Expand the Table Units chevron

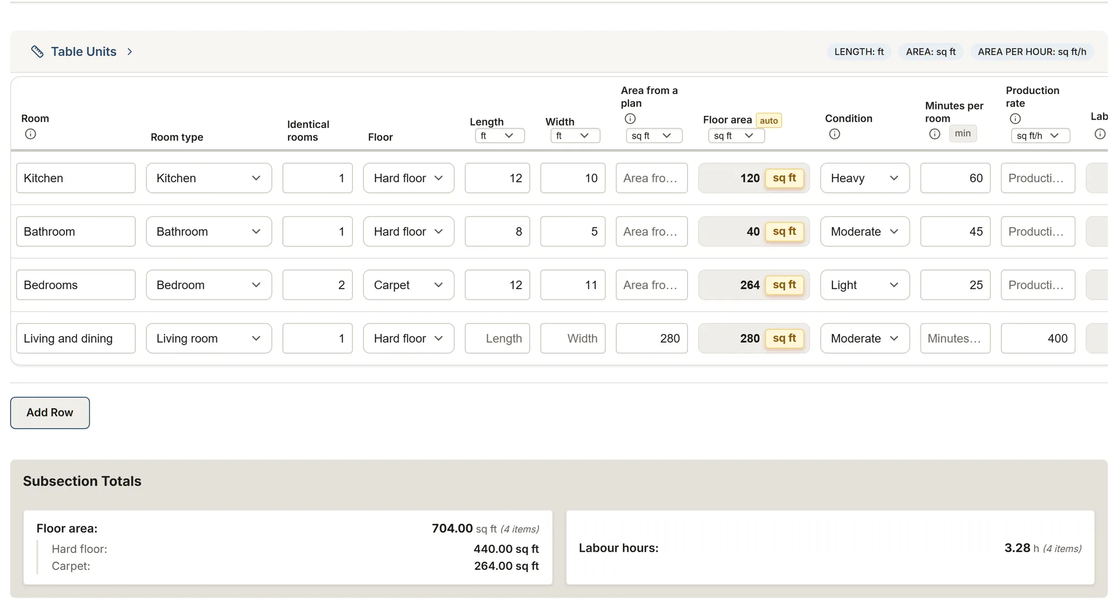[130, 51]
